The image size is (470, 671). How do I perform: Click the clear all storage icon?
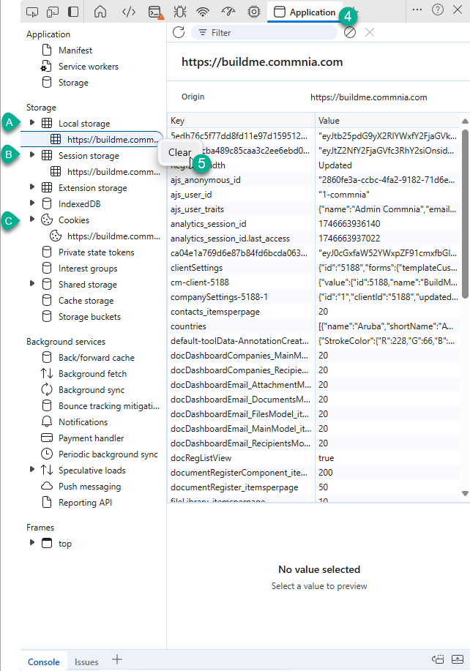(350, 32)
